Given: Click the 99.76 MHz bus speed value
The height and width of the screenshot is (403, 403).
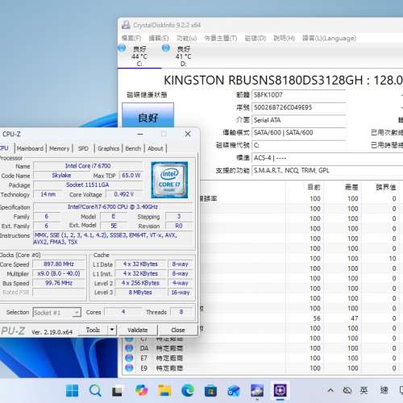Looking at the screenshot, I should tap(59, 283).
